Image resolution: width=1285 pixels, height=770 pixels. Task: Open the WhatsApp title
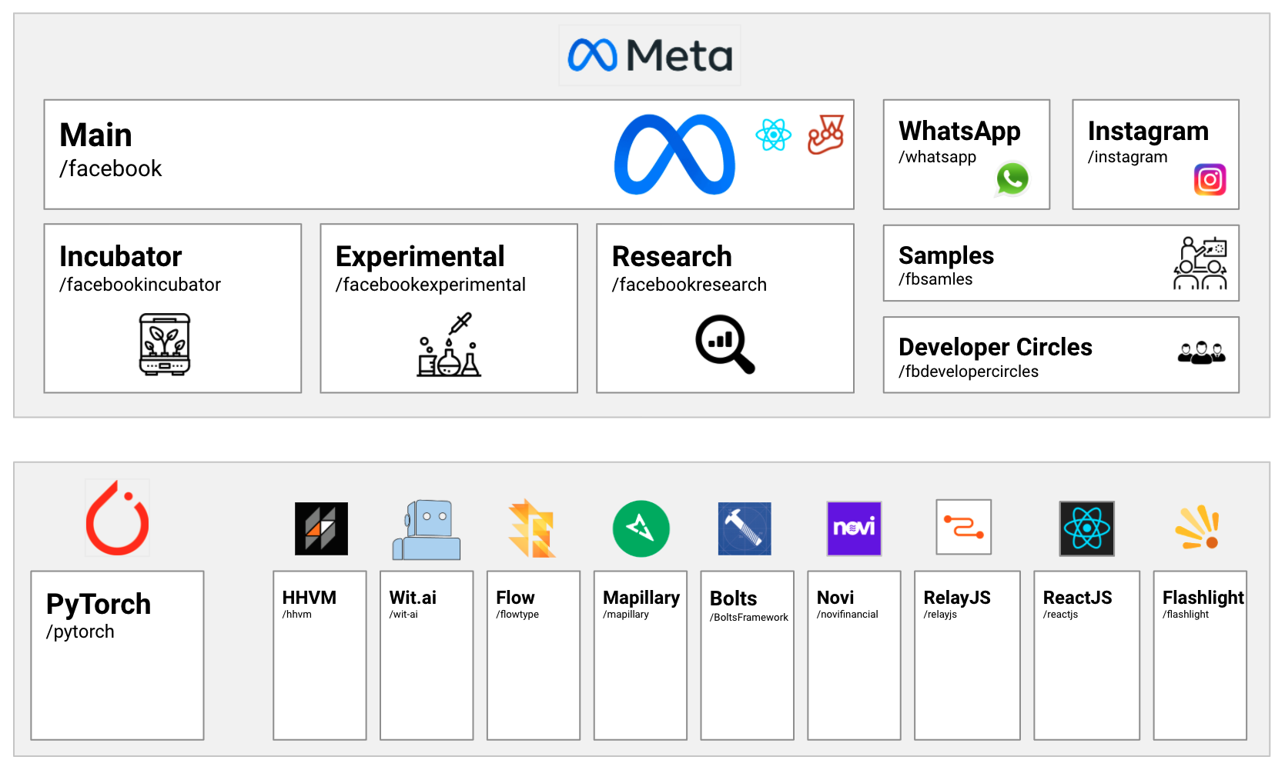959,132
